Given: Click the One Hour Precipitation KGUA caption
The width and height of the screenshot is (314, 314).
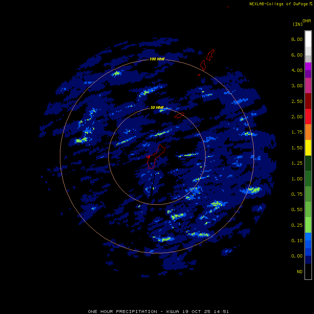Looking at the screenshot, I should [158, 312].
